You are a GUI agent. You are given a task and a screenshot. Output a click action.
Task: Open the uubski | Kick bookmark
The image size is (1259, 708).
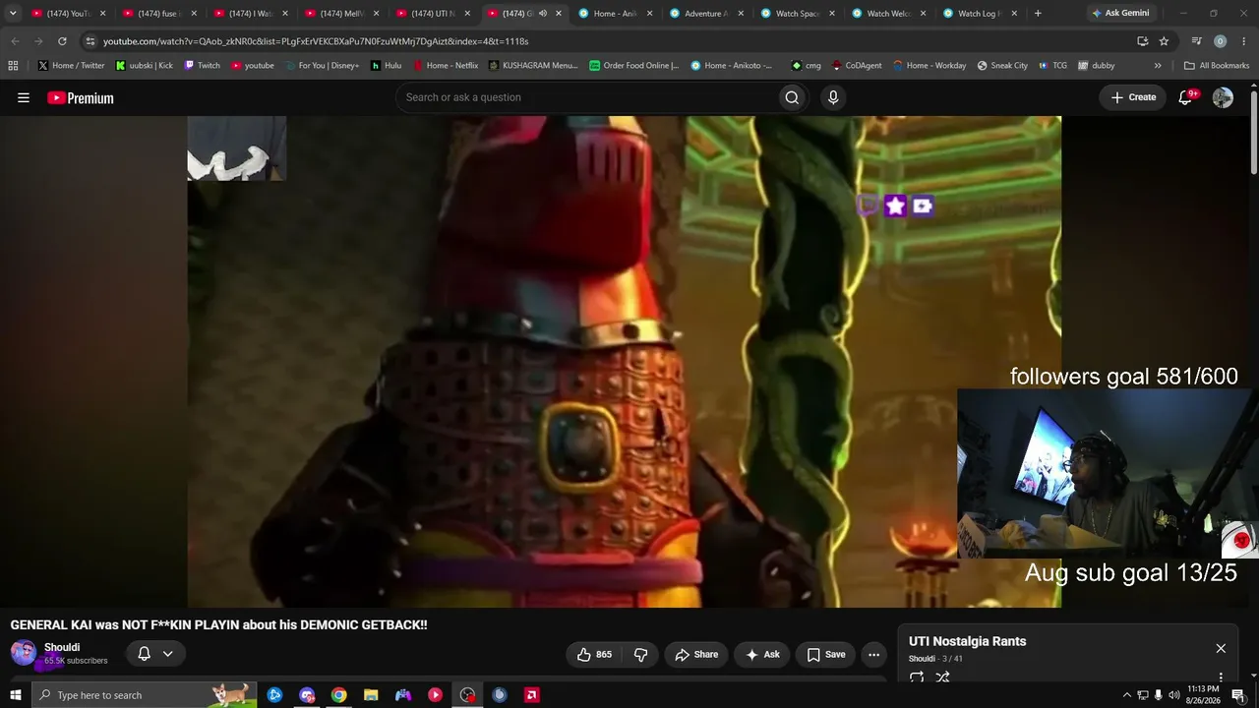[x=144, y=66]
